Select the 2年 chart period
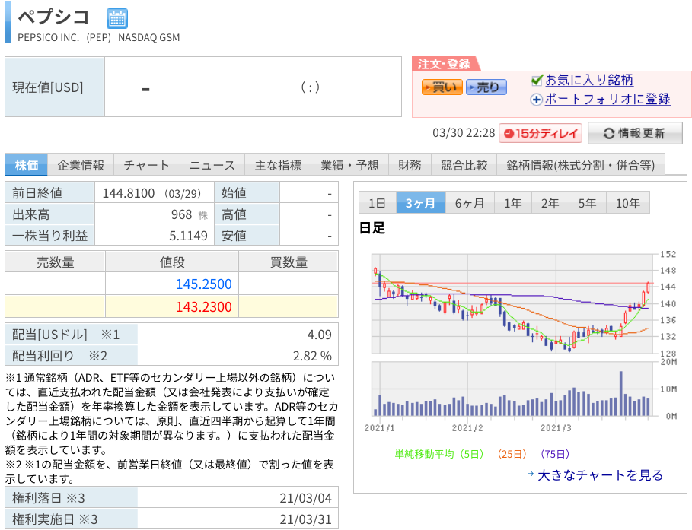 [550, 203]
